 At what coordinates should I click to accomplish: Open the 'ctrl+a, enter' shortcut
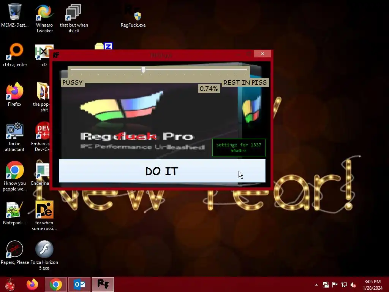(x=15, y=55)
